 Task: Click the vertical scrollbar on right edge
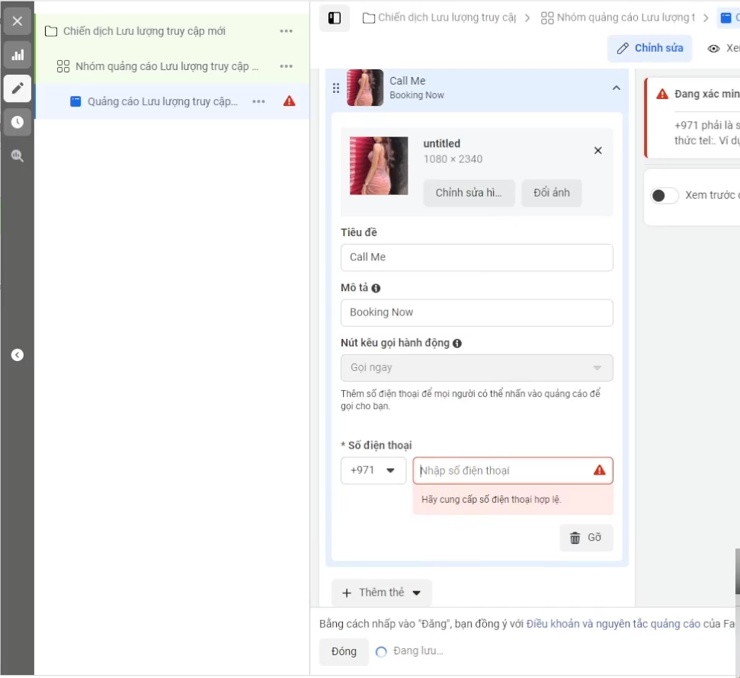coord(737,571)
